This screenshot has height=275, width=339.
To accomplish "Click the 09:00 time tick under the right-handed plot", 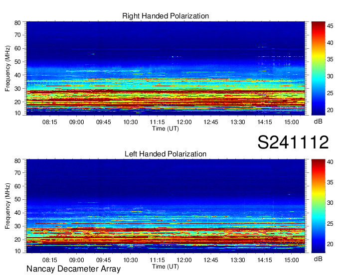I will (77, 122).
